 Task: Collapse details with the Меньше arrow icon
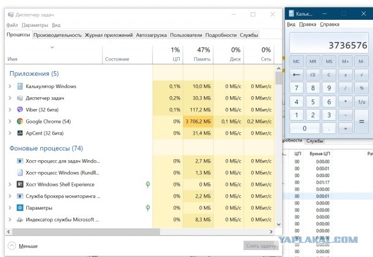(x=12, y=246)
